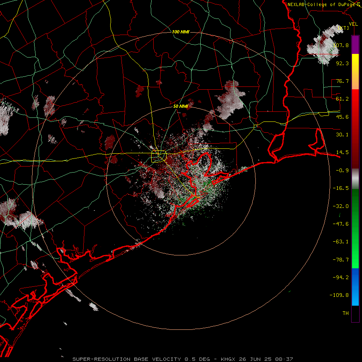Pick the yellow segment of the color bar
362x362 pixels.
(x=355, y=72)
